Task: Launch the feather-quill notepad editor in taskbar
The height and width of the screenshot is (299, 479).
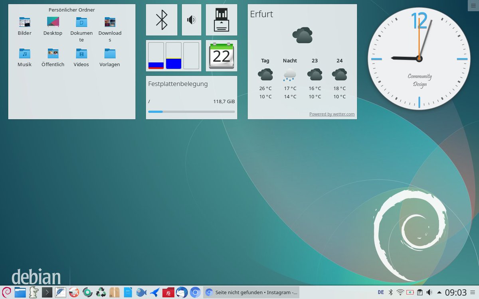Action: pos(61,292)
